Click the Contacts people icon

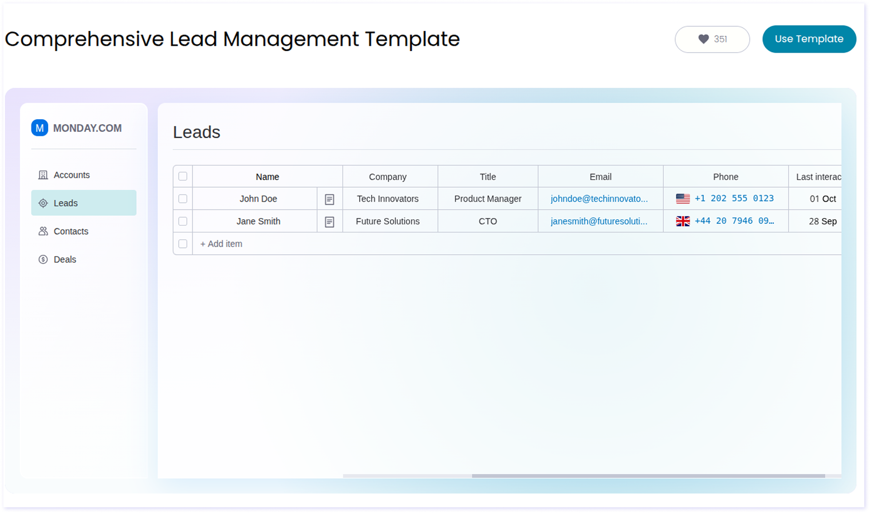(x=43, y=231)
